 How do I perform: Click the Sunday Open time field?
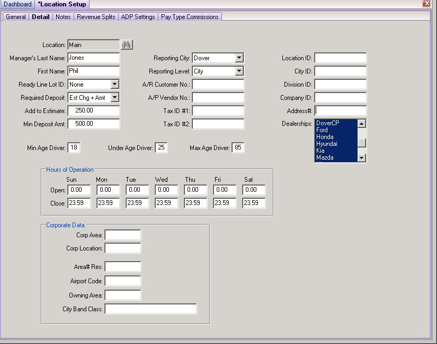tap(79, 190)
